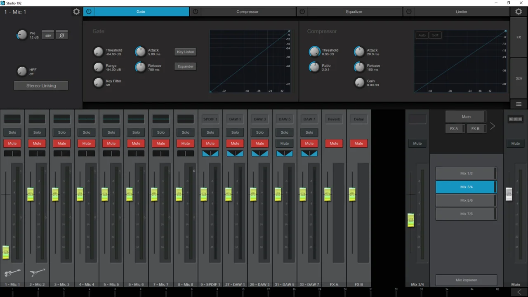Unmute the 3 - Mic 3 channel
The image size is (528, 297).
click(x=62, y=144)
